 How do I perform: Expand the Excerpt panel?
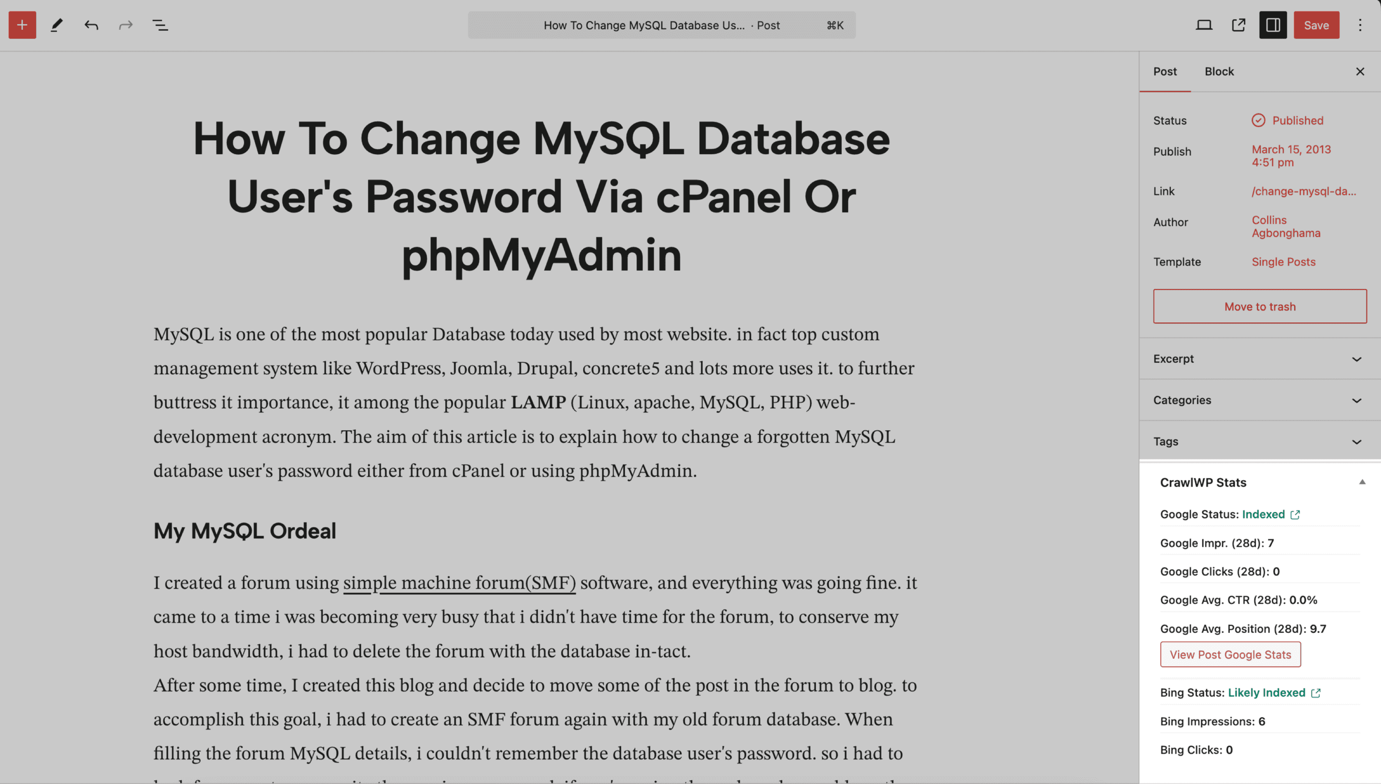[1260, 359]
